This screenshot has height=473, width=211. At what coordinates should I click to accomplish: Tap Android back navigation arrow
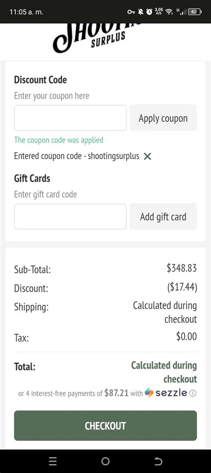click(x=158, y=461)
